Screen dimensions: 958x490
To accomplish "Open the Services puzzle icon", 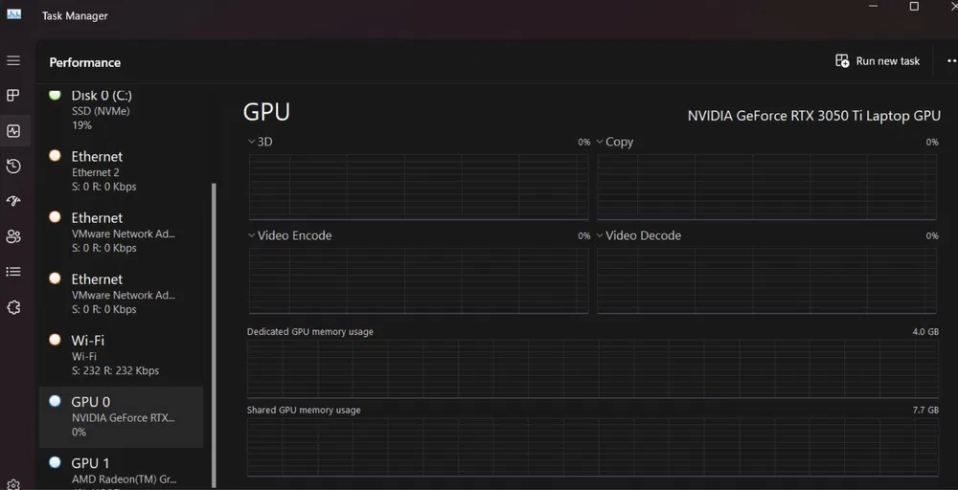I will click(x=13, y=307).
